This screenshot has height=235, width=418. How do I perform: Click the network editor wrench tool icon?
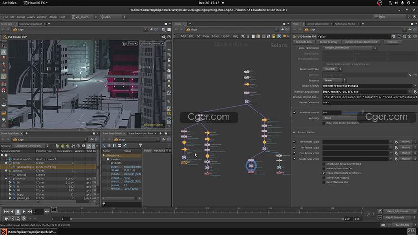click(x=243, y=36)
